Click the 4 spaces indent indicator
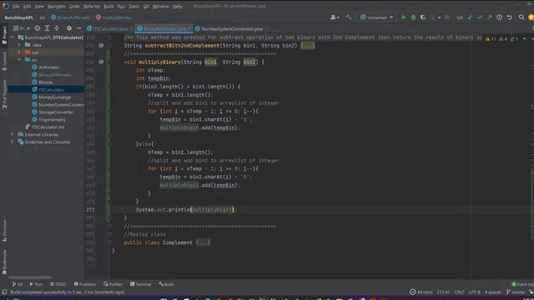Viewport: 534px width, 300px height. tap(493, 292)
